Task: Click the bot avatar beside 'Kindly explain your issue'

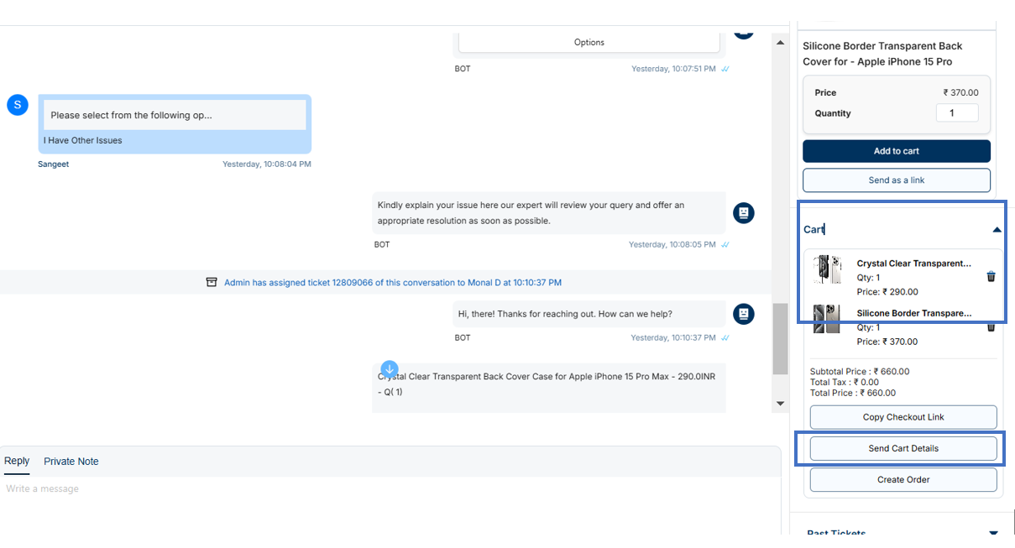Action: tap(743, 213)
